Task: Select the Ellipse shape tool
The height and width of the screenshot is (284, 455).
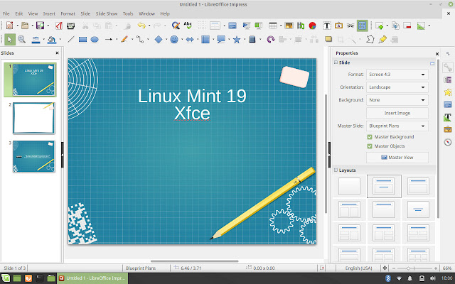Action: tap(95, 40)
